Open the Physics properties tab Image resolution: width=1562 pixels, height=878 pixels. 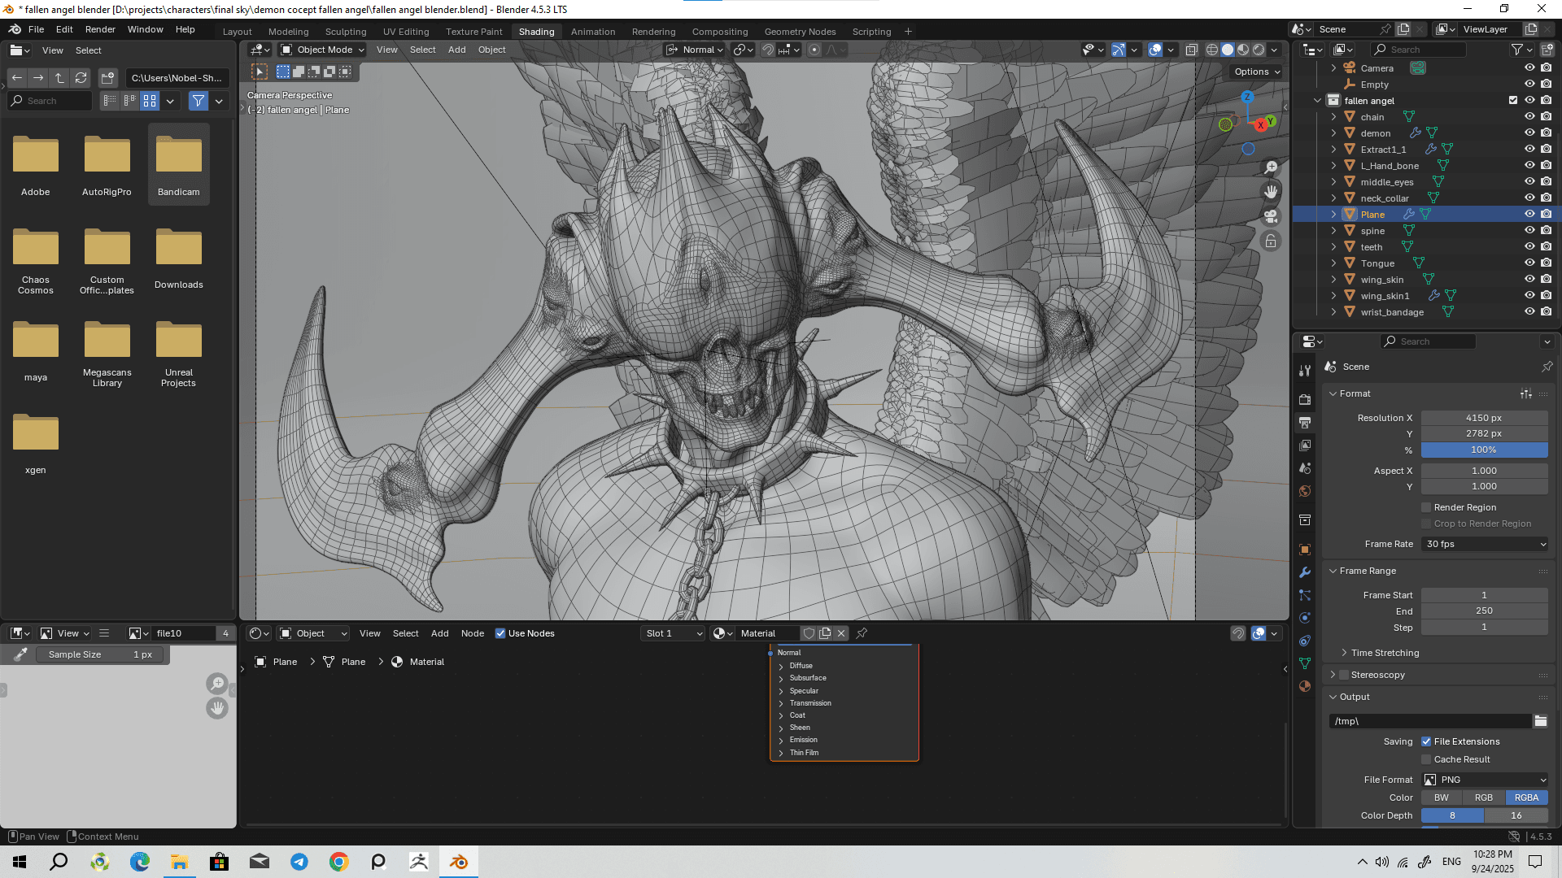pos(1305,618)
